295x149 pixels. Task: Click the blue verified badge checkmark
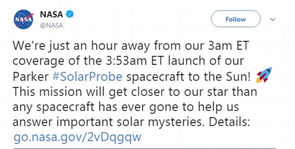70,14
